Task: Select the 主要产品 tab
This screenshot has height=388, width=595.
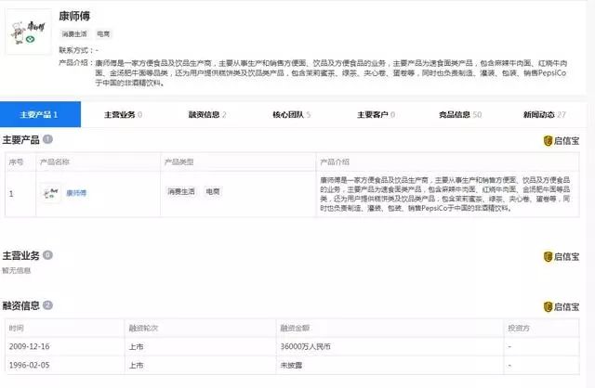Action: click(x=40, y=114)
